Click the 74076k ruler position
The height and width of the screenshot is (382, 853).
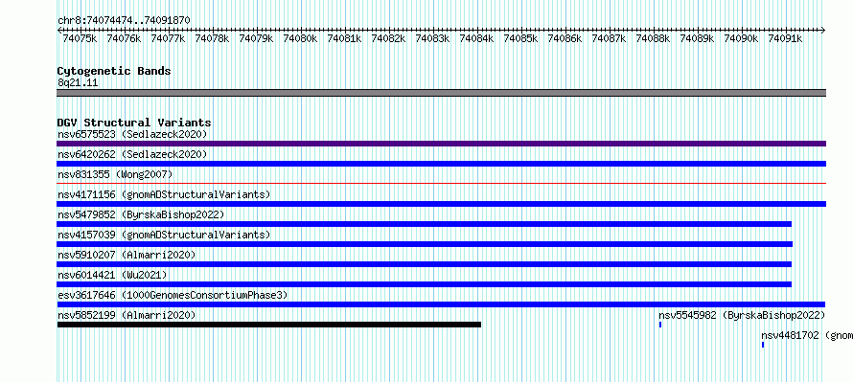(124, 38)
